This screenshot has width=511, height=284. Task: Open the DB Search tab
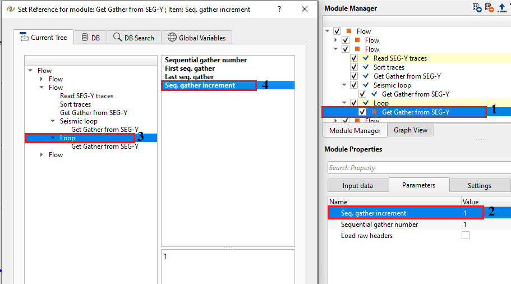[134, 38]
